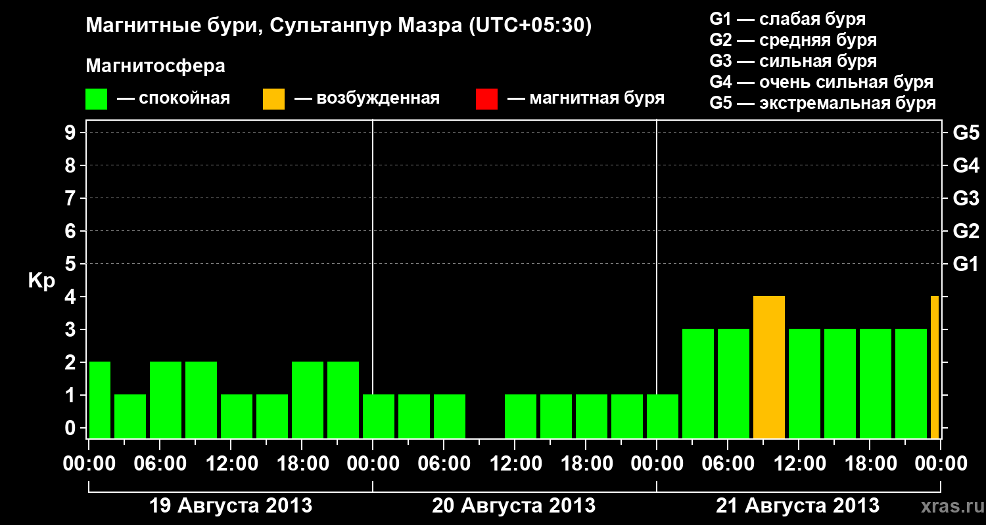Click the 'G3' label on the right scale

point(966,198)
